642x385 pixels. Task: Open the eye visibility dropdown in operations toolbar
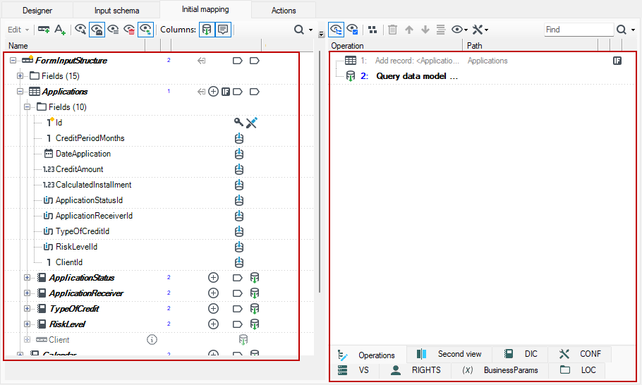click(x=459, y=30)
